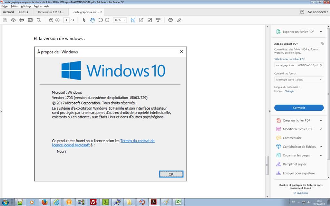The height and width of the screenshot is (206, 330).
Task: Fit one full page icon
Action: tap(141, 20)
